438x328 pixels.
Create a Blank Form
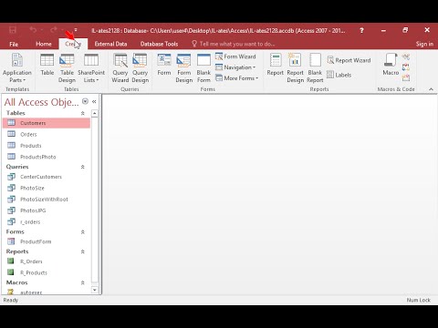tap(203, 68)
